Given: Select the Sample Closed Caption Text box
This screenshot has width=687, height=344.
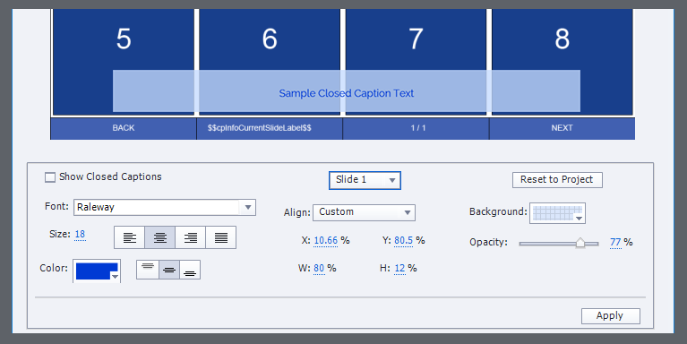Looking at the screenshot, I should [347, 91].
